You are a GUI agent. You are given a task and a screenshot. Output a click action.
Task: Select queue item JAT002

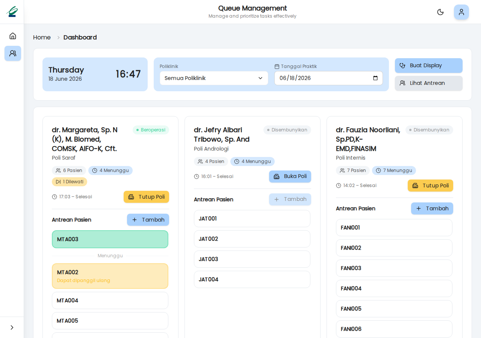tap(252, 239)
